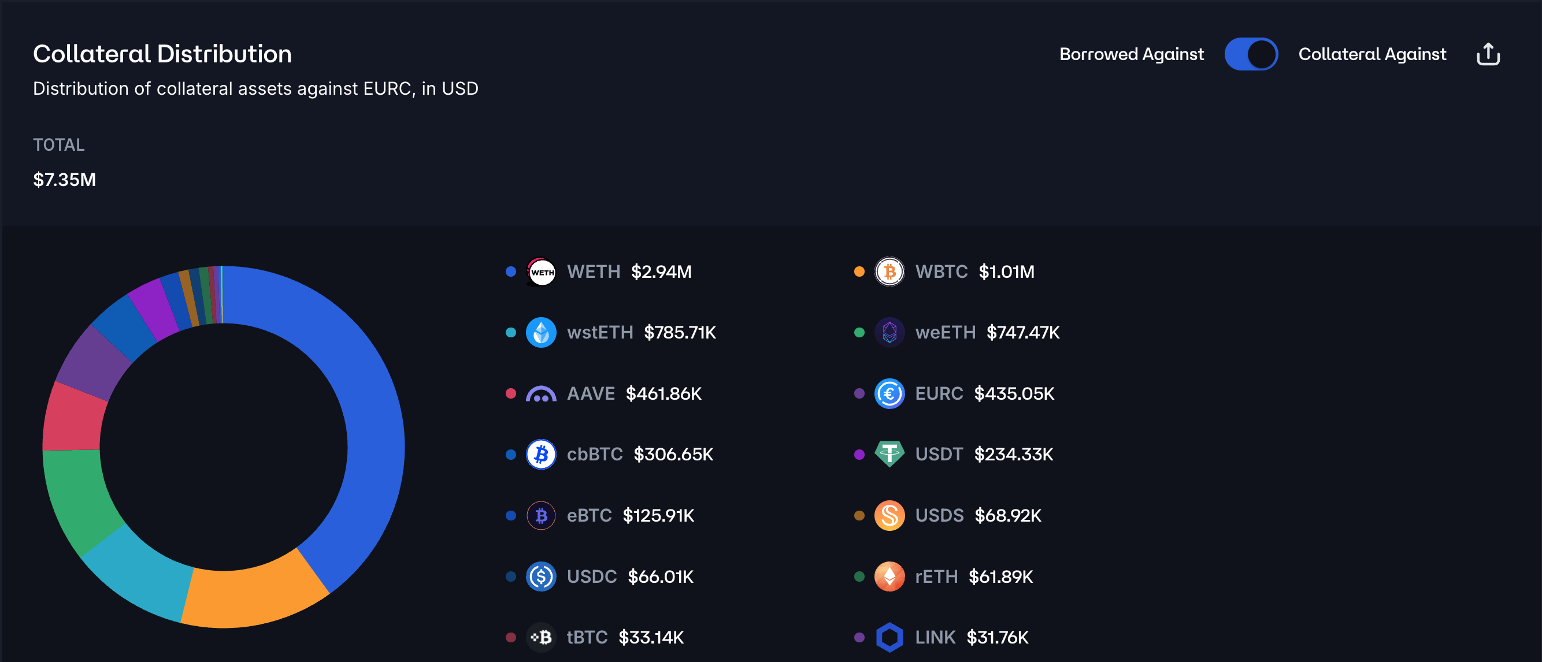Viewport: 1542px width, 662px height.
Task: Click the LINK Chainlink hexagon icon
Action: coord(889,637)
